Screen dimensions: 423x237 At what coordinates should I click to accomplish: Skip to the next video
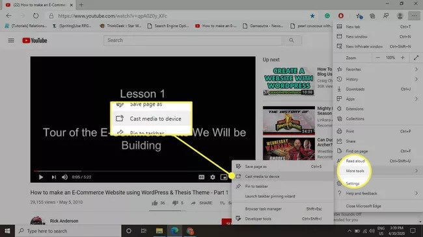[x=53, y=177]
